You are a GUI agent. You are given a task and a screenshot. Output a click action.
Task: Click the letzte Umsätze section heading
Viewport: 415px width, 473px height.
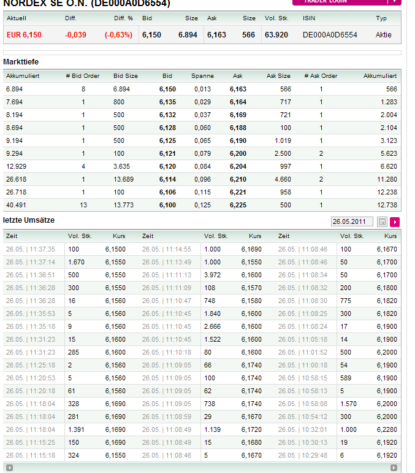29,220
